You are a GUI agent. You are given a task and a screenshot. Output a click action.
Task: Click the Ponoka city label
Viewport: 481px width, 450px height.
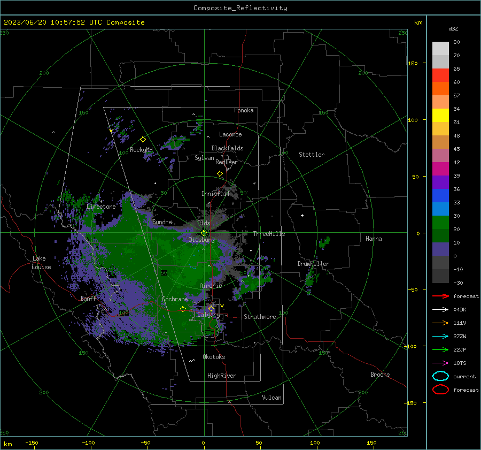pyautogui.click(x=244, y=110)
